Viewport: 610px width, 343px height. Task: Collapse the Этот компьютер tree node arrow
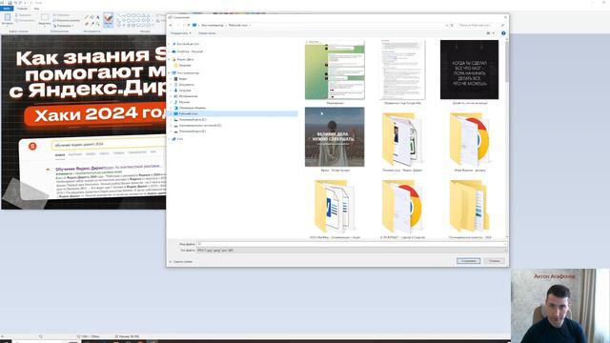pyautogui.click(x=170, y=72)
